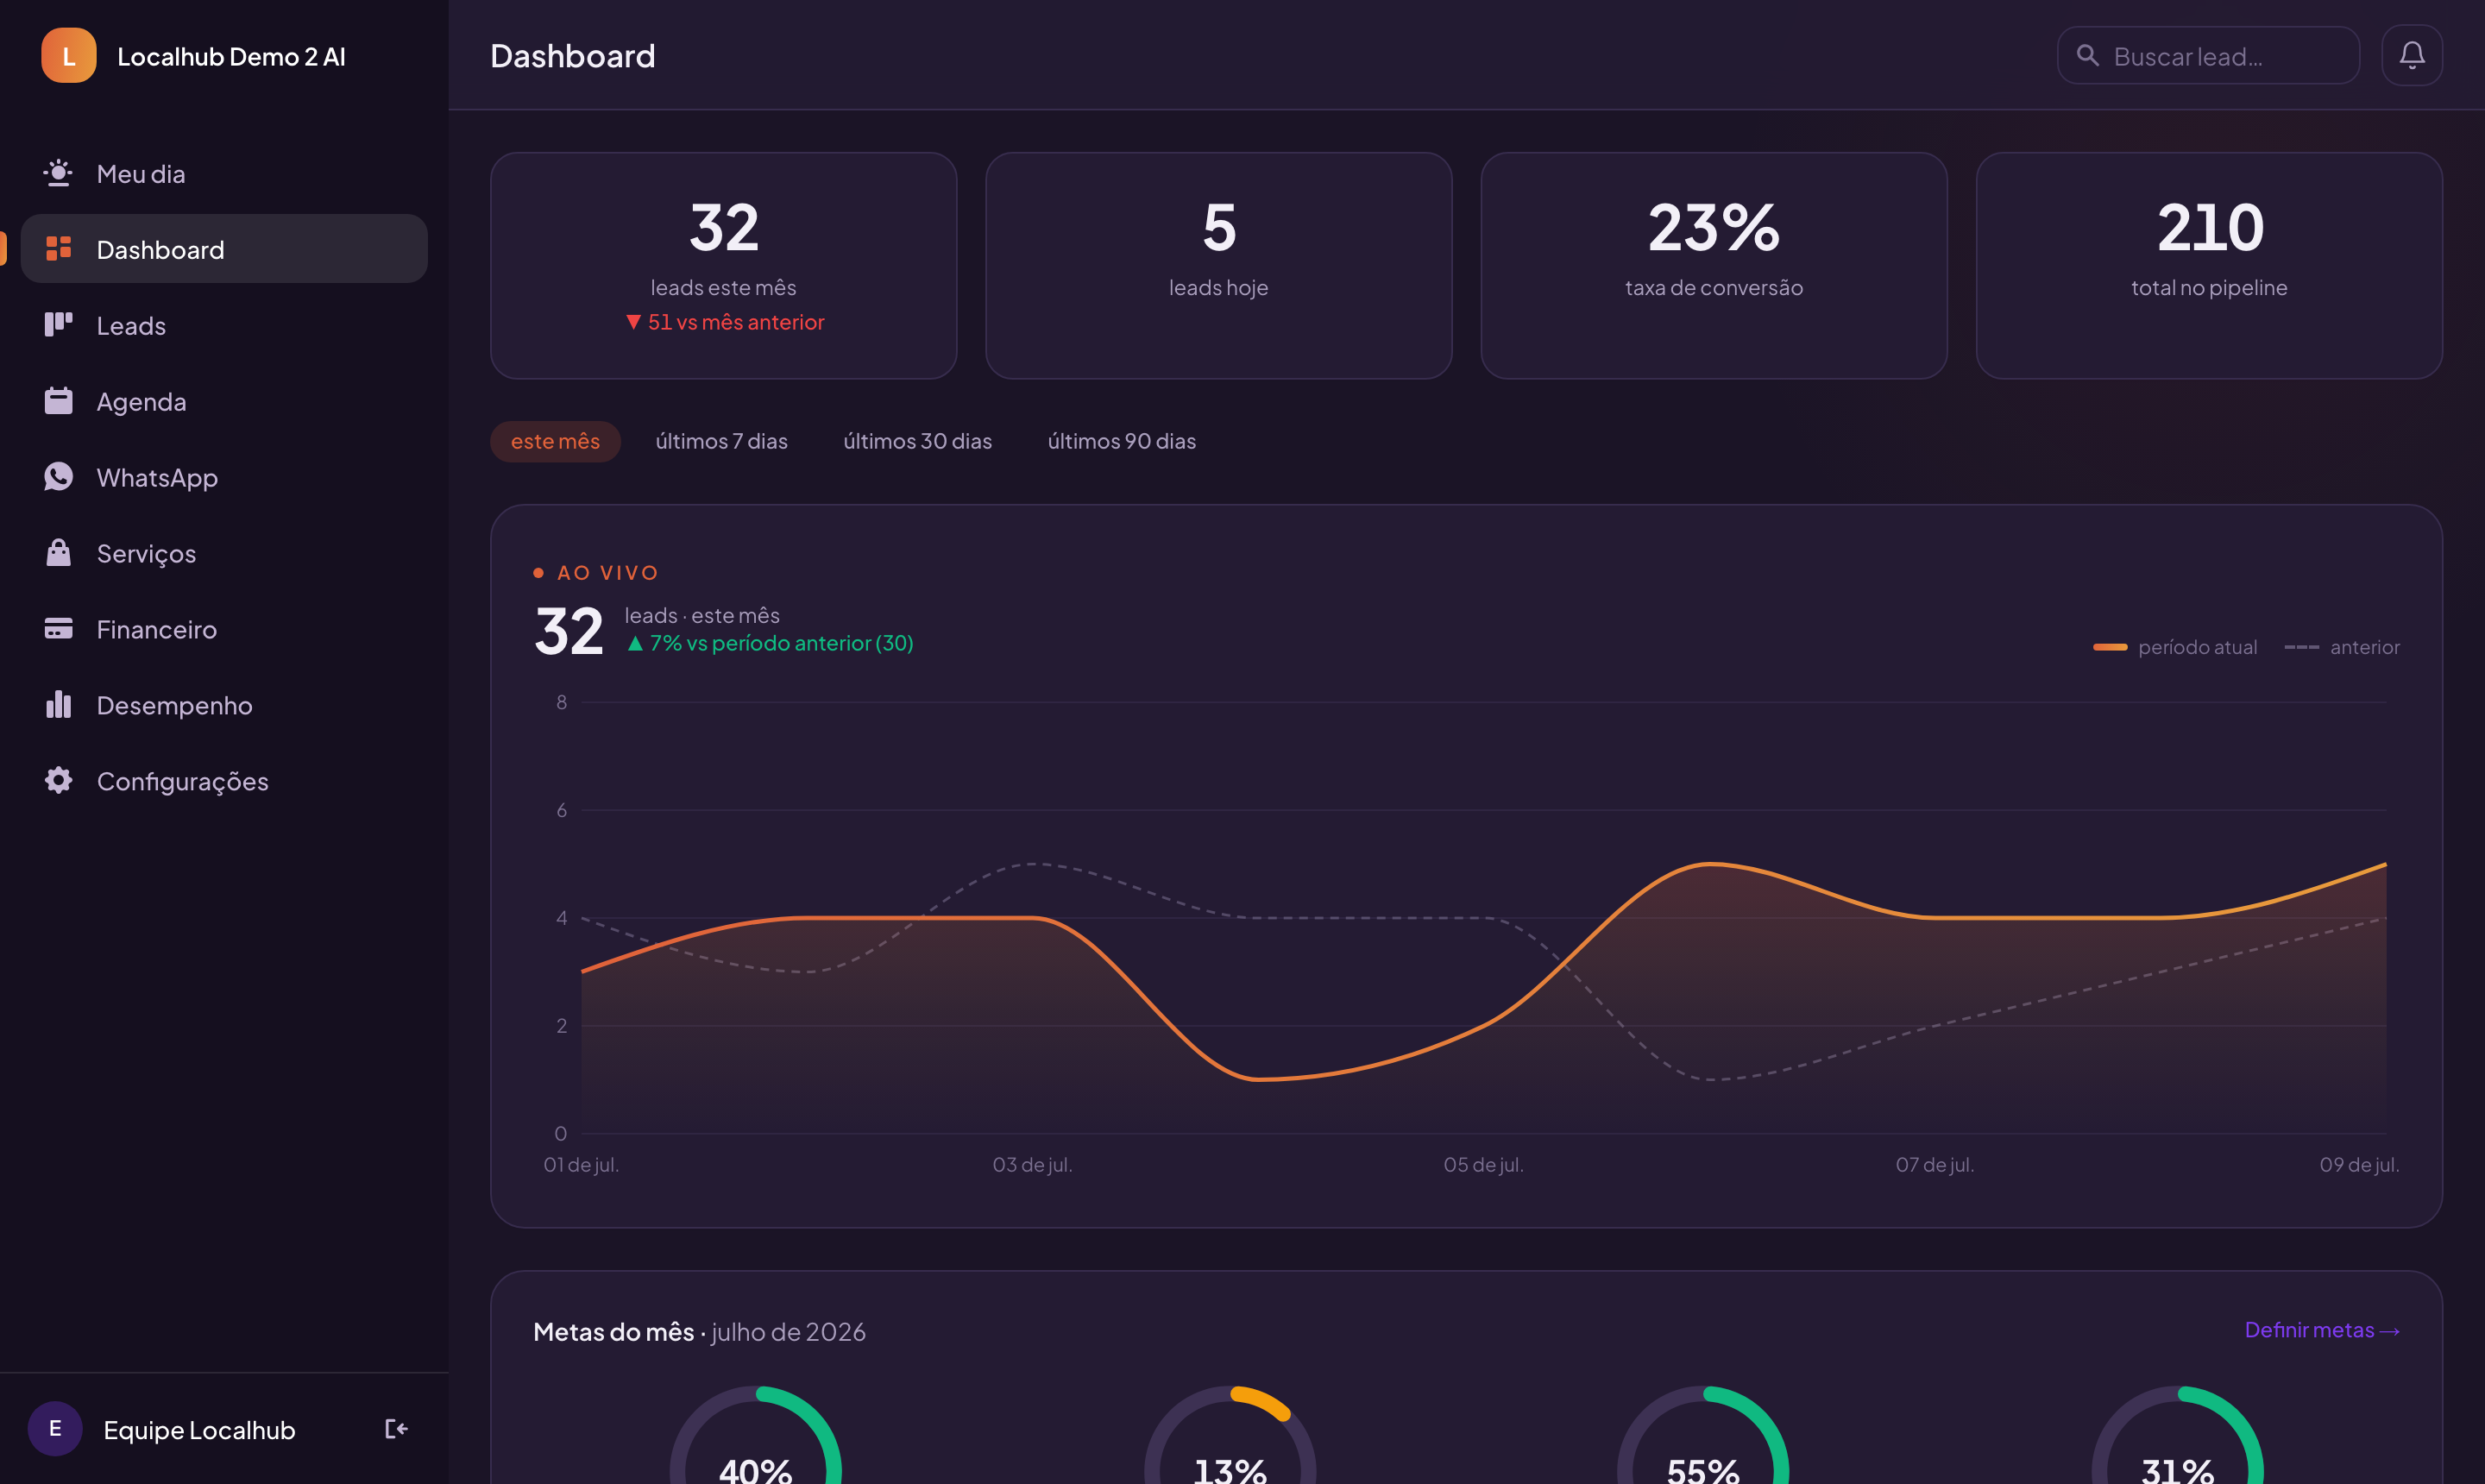The width and height of the screenshot is (2485, 1484).
Task: Open Meu dia menu item
Action: (224, 173)
